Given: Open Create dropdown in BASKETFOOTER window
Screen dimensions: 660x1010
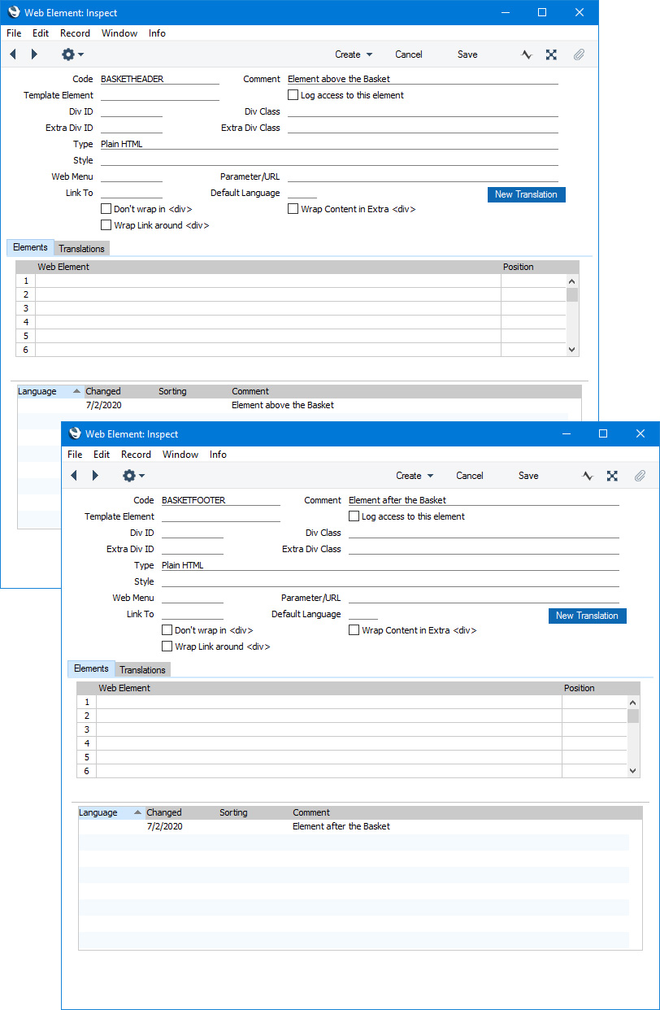Looking at the screenshot, I should (x=415, y=476).
